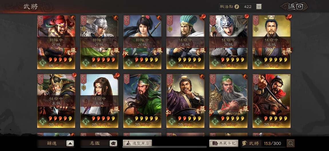
Task: Click the 蜀 faction emblem on 劉備 card
Action: (x=258, y=62)
